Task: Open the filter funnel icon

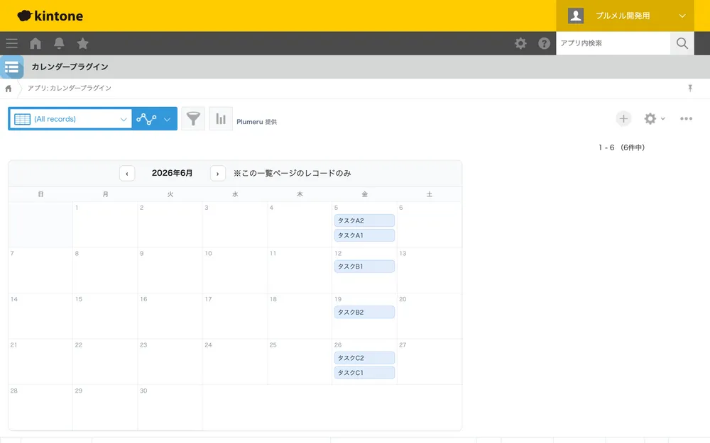Action: [193, 119]
